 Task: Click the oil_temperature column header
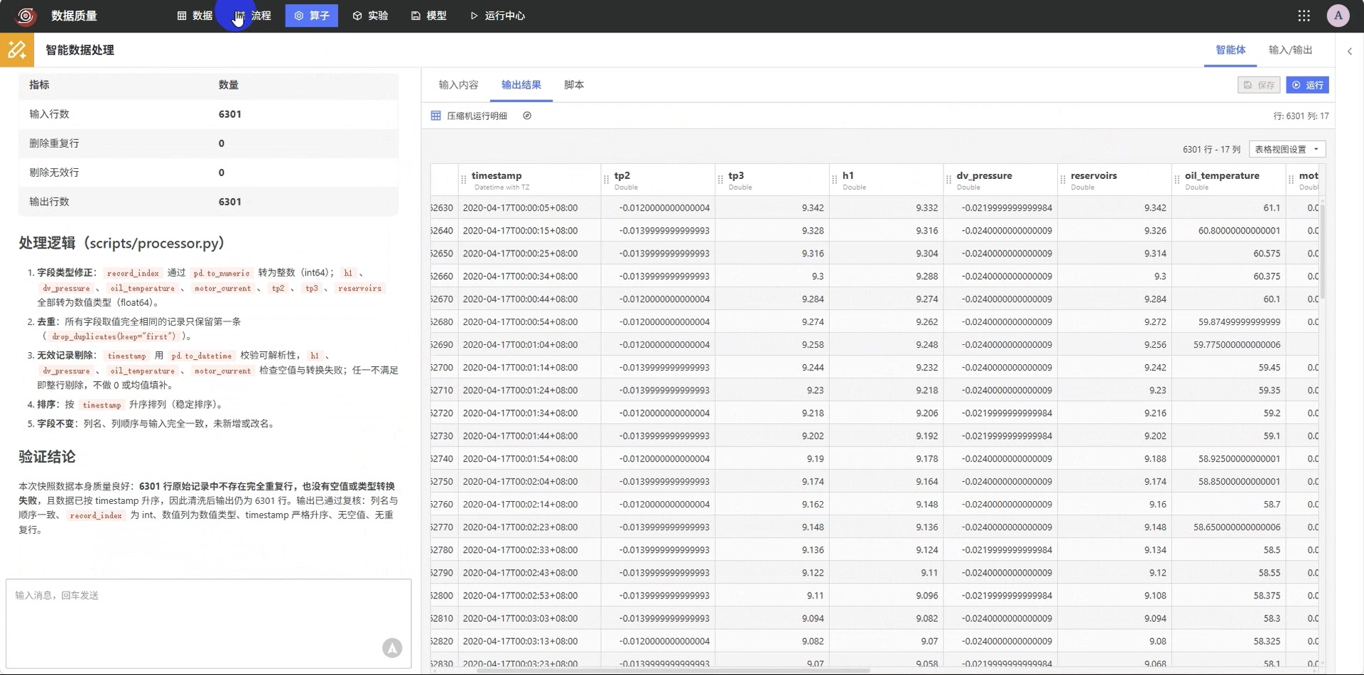(1228, 180)
